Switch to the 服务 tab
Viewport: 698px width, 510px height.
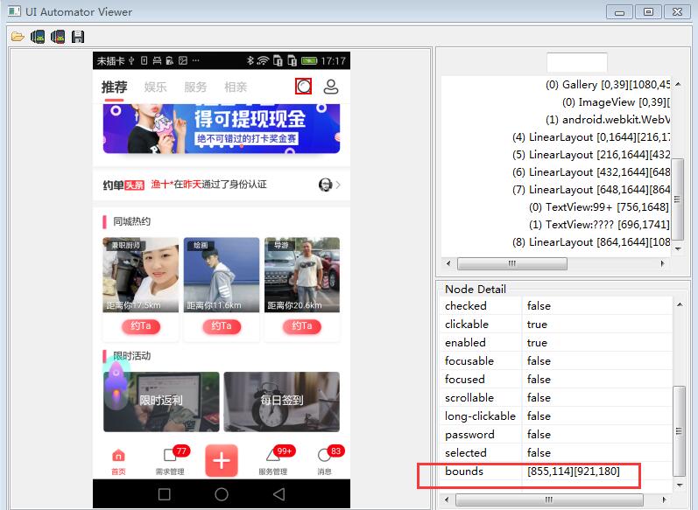[x=195, y=87]
